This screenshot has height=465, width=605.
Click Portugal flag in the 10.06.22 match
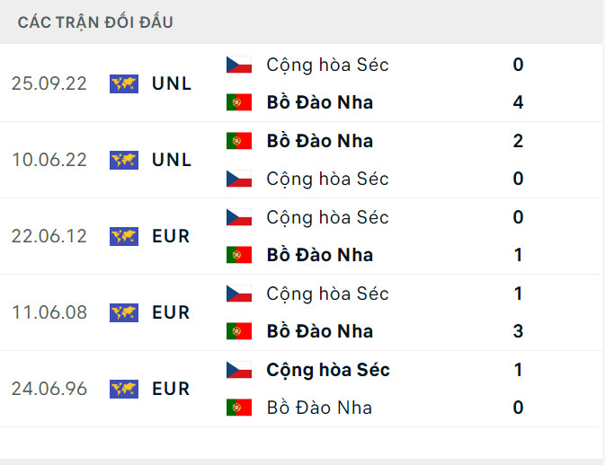pos(238,141)
